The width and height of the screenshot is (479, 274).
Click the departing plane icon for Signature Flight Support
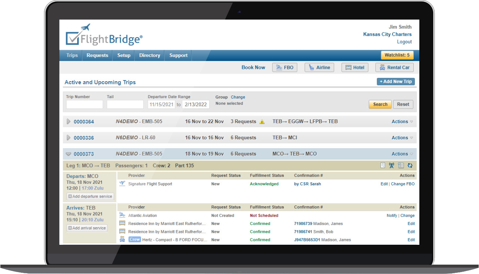122,184
